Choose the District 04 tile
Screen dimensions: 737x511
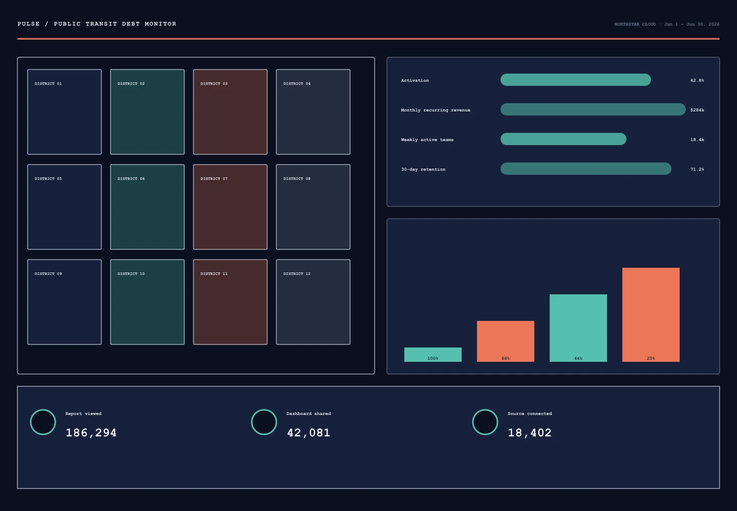click(313, 112)
